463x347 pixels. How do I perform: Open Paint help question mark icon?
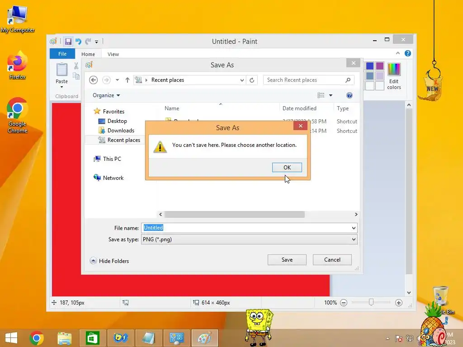(408, 53)
